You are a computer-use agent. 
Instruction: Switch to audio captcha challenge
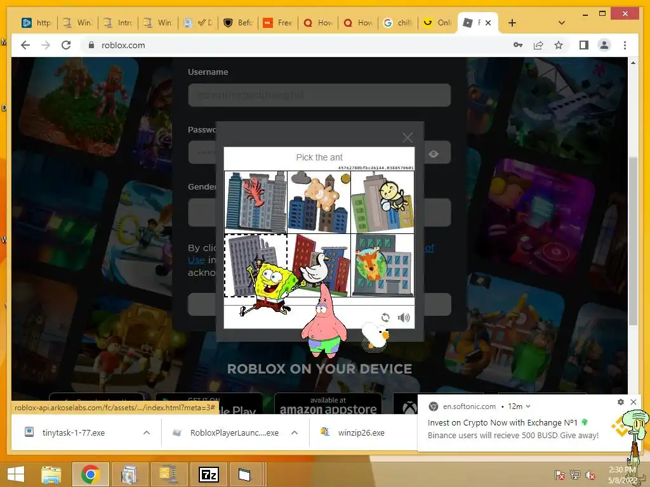(x=403, y=318)
